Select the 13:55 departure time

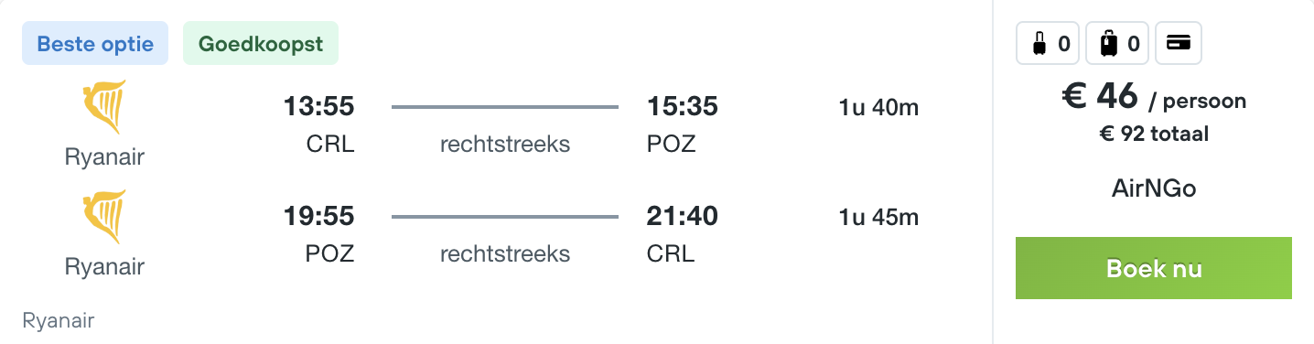pos(318,107)
